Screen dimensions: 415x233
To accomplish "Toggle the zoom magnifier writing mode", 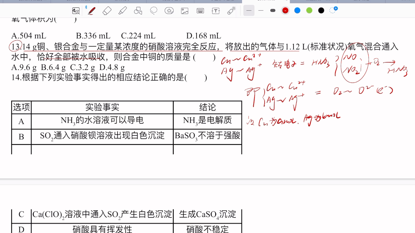I will coord(76,10).
